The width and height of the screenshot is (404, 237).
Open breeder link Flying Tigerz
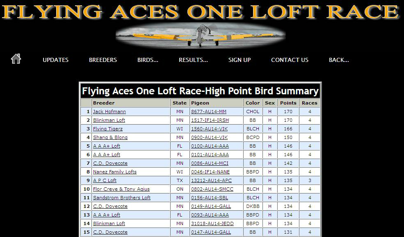[108, 129]
